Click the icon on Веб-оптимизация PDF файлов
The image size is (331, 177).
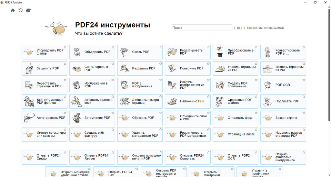pos(29,101)
